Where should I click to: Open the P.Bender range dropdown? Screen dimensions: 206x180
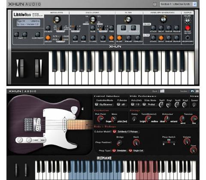(121, 105)
